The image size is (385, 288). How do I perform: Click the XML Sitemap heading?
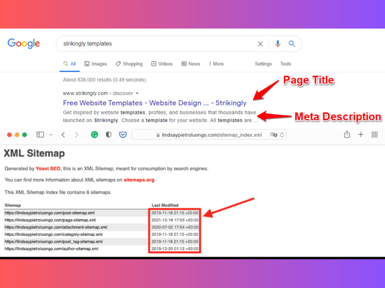pos(34,153)
